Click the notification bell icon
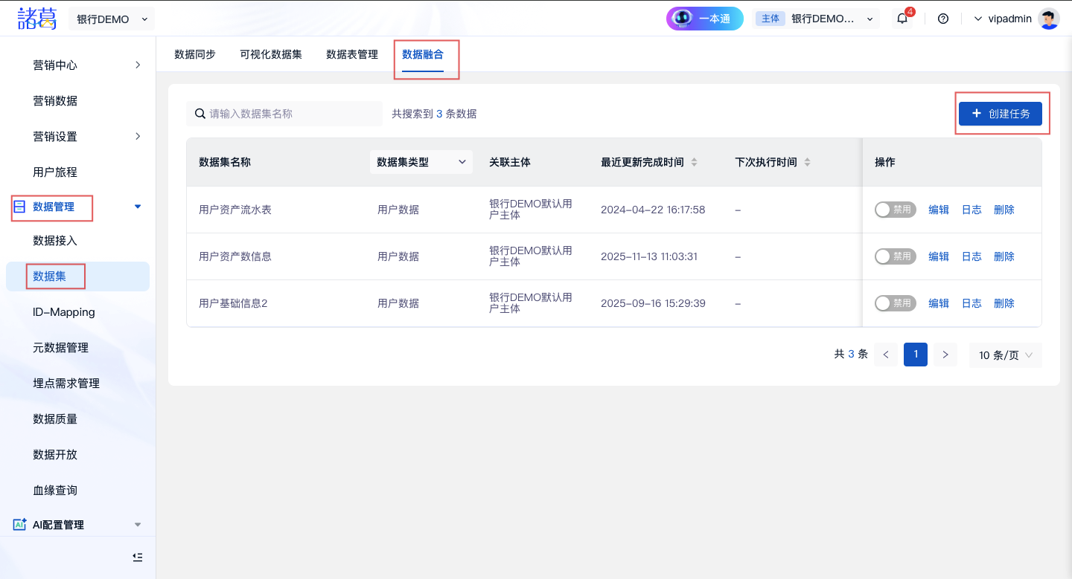Viewport: 1072px width, 579px height. [902, 19]
